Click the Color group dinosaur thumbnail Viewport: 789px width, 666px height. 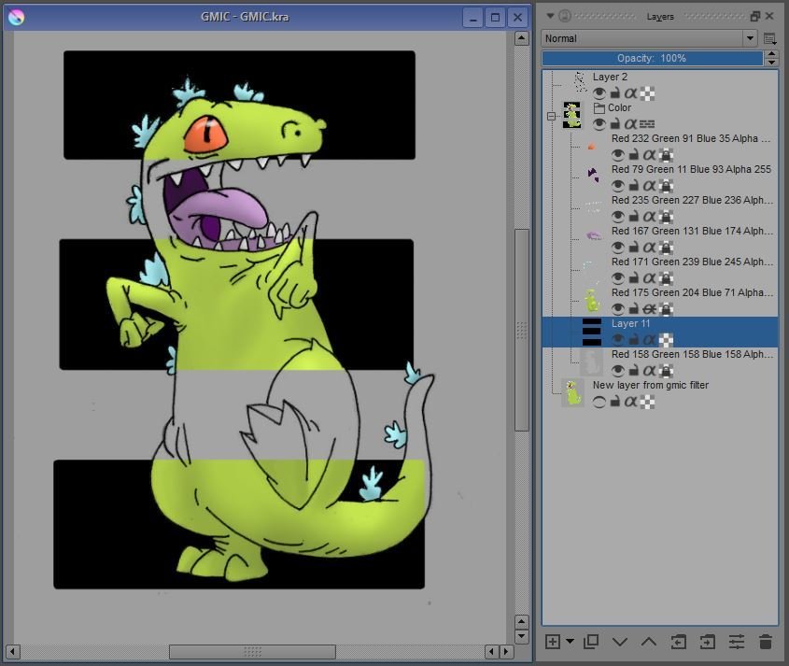[x=571, y=115]
